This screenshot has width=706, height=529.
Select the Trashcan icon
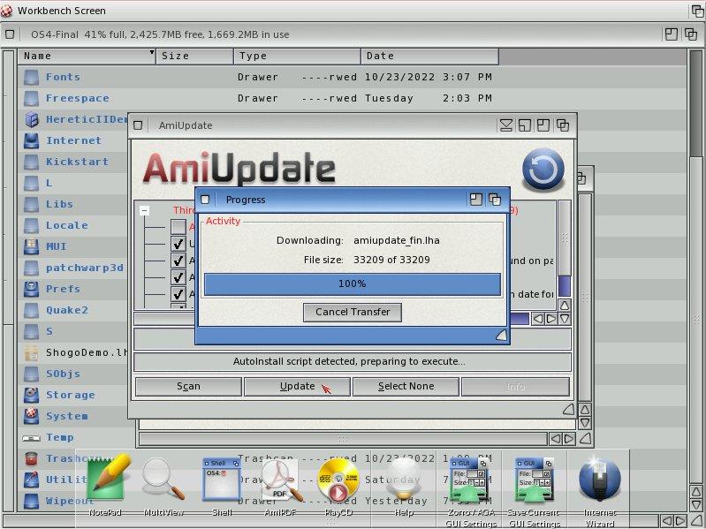[x=31, y=458]
